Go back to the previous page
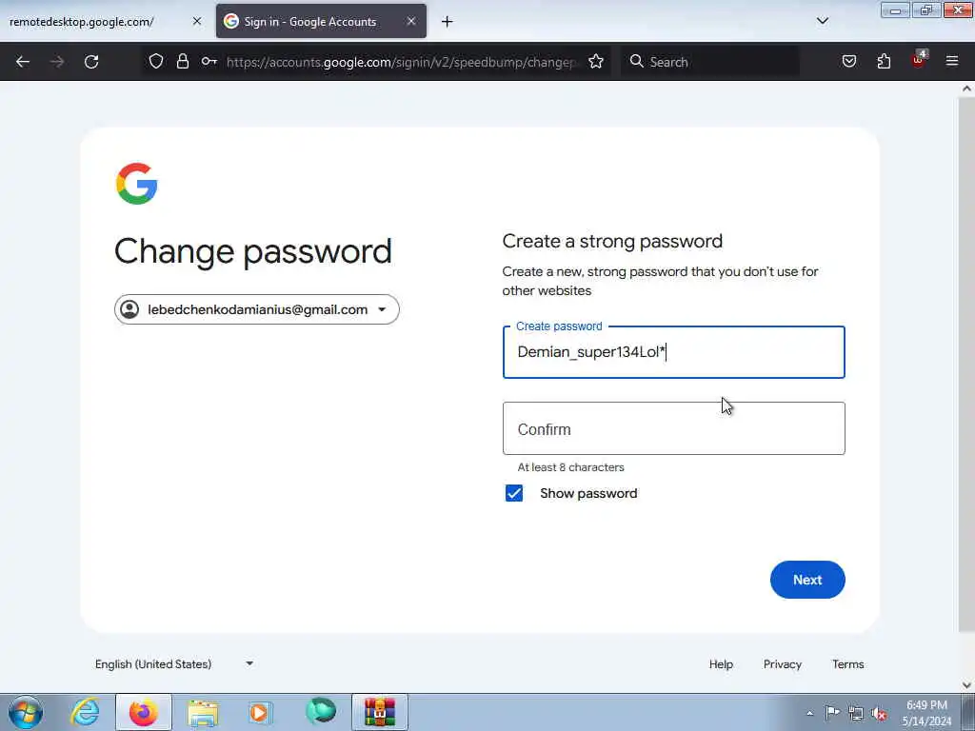The height and width of the screenshot is (731, 975). [x=23, y=62]
